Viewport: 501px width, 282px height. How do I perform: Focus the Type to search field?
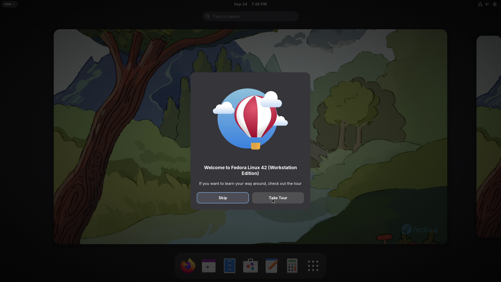point(250,16)
